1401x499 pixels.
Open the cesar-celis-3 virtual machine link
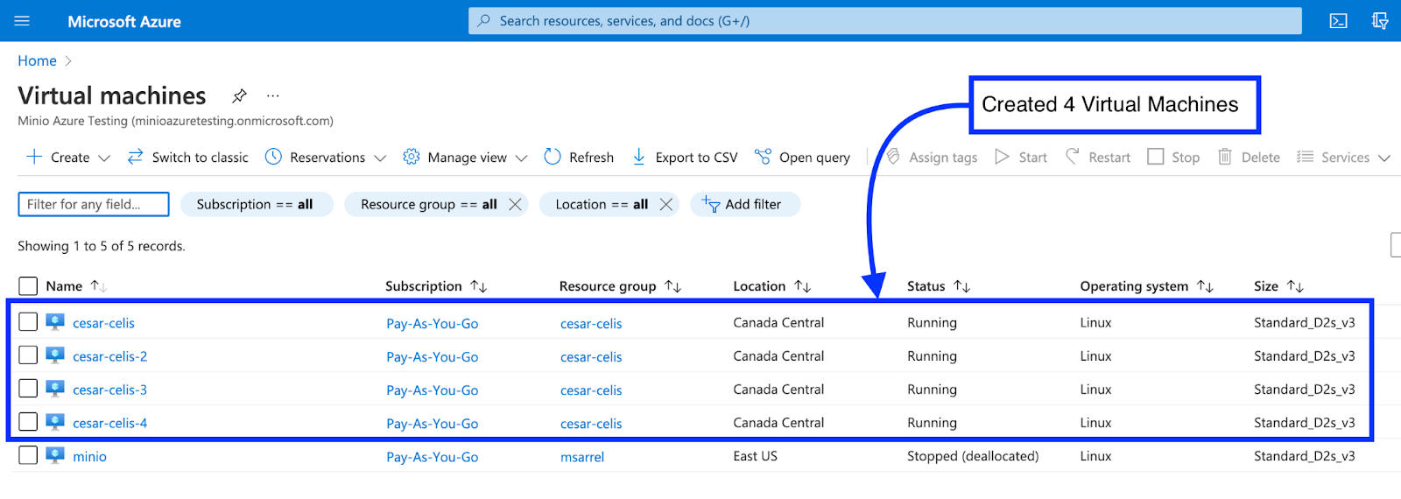point(109,390)
